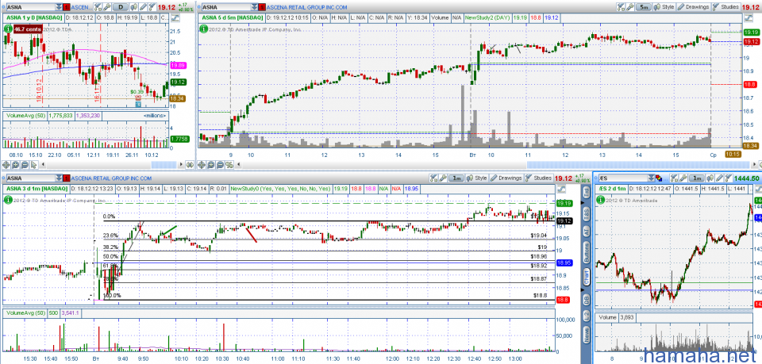Click 46.7 cents label on daily chart
Image resolution: width=762 pixels, height=364 pixels.
click(27, 29)
